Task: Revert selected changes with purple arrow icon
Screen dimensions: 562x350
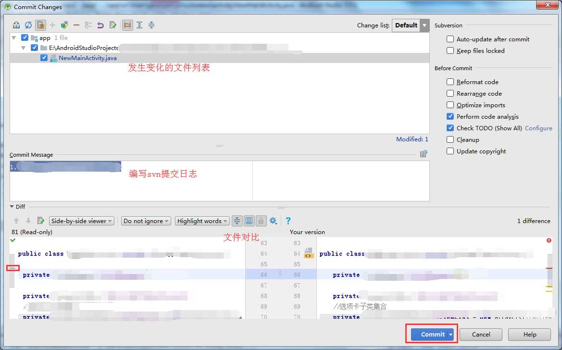Action: (x=100, y=25)
